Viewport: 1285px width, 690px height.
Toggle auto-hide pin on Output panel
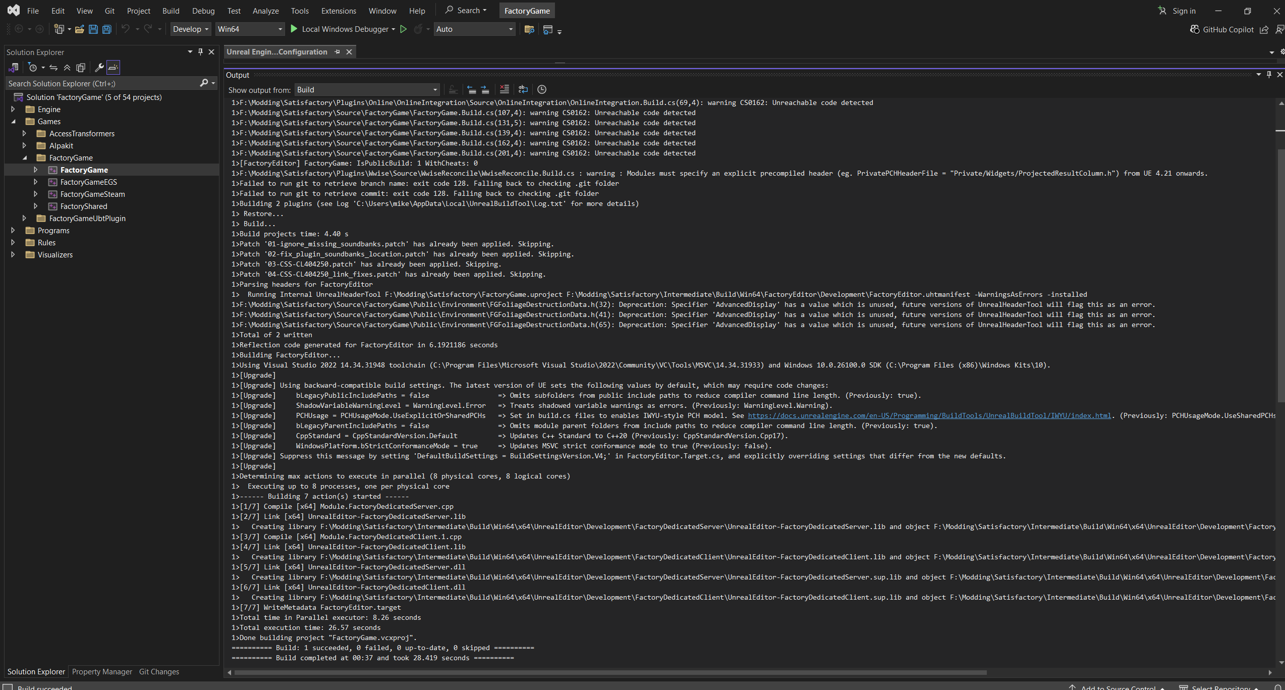[x=1269, y=74]
